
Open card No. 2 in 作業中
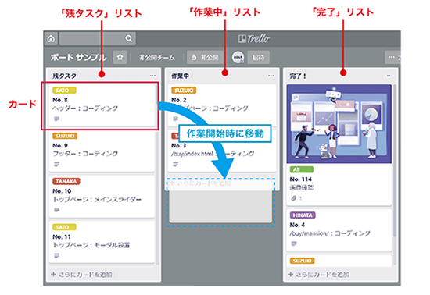221,105
